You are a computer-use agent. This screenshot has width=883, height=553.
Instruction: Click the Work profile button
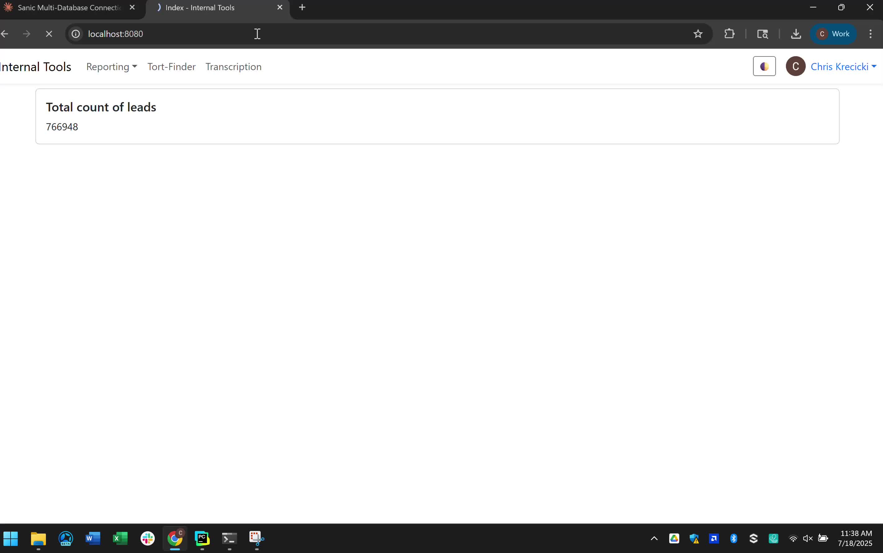coord(833,34)
